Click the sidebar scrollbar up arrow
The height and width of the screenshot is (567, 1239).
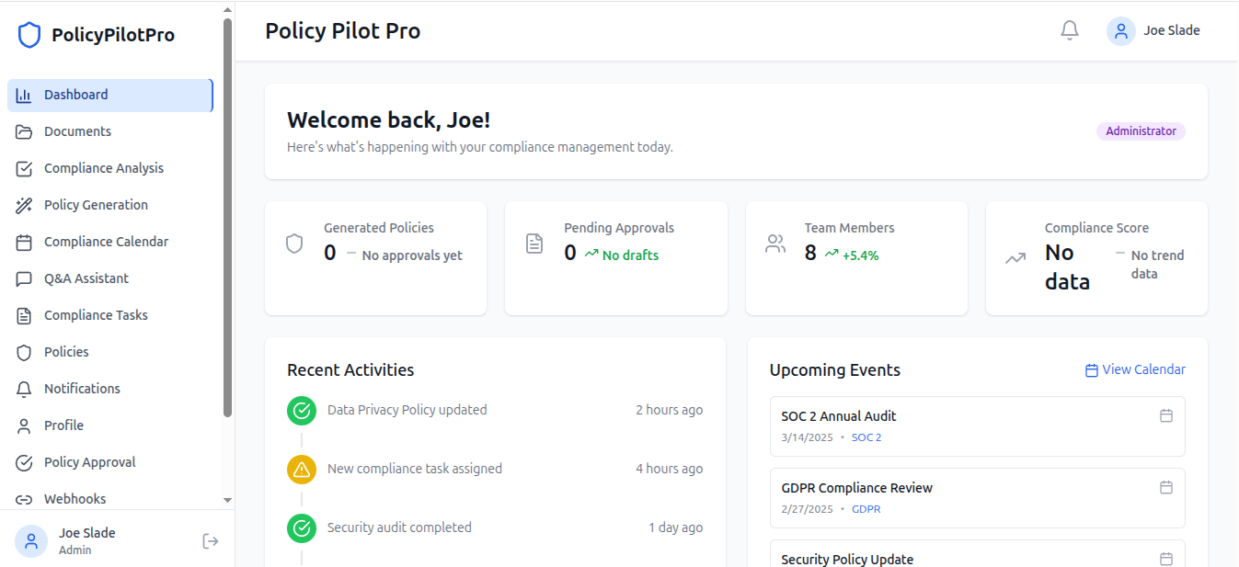click(x=228, y=10)
